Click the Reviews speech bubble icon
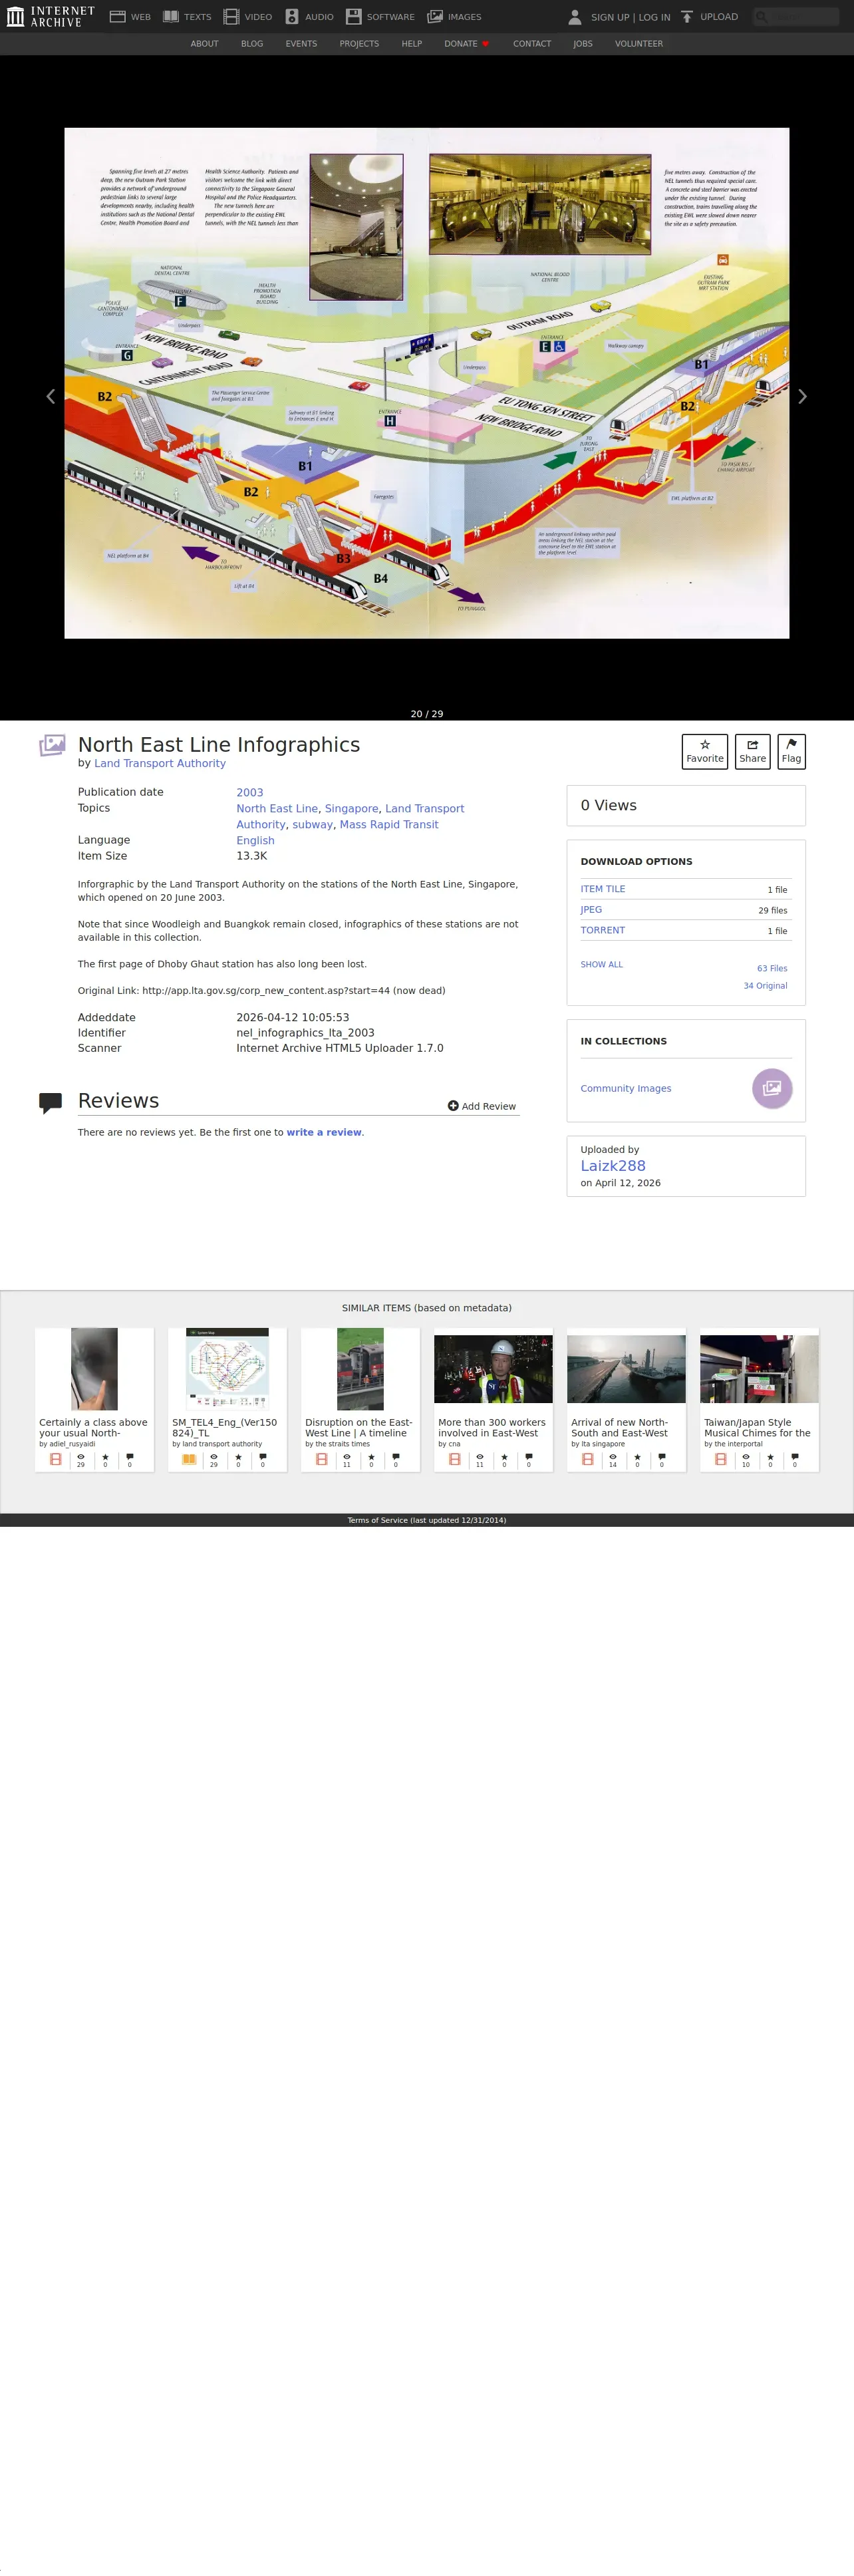Image resolution: width=854 pixels, height=2576 pixels. tap(50, 1103)
